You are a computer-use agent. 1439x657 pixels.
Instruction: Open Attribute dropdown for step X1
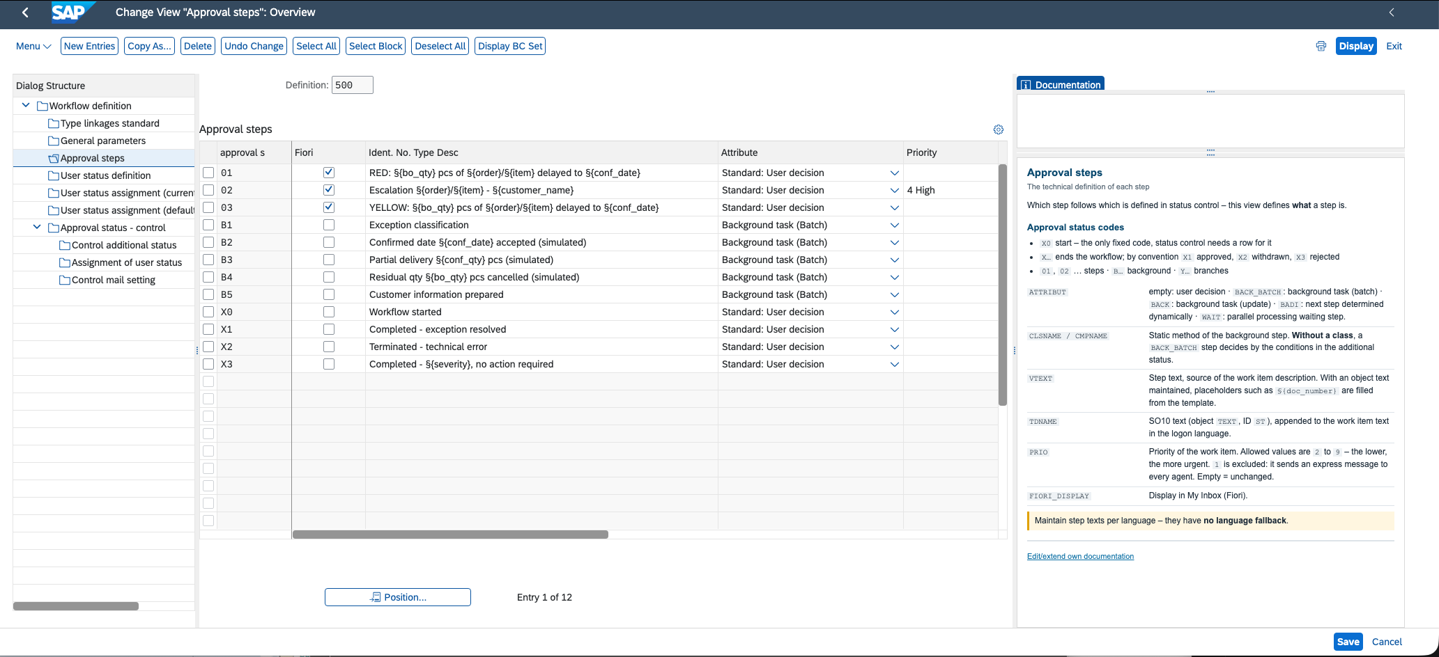[x=895, y=329]
